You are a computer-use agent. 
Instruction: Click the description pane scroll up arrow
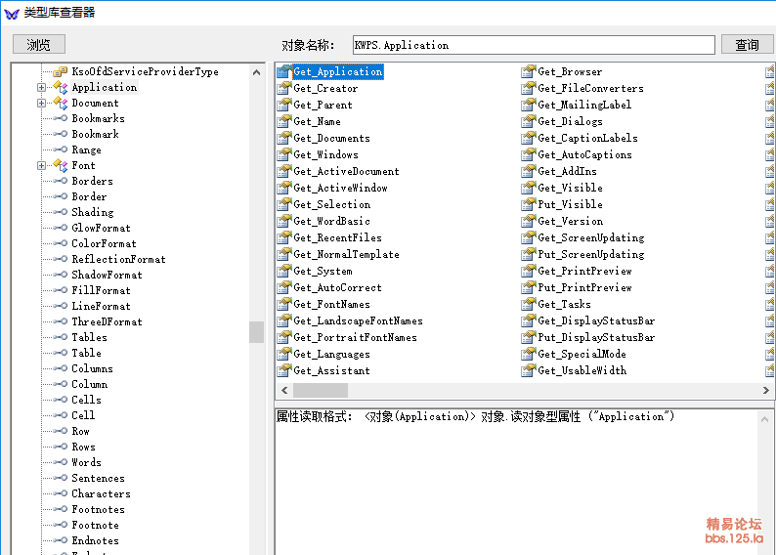pyautogui.click(x=764, y=419)
